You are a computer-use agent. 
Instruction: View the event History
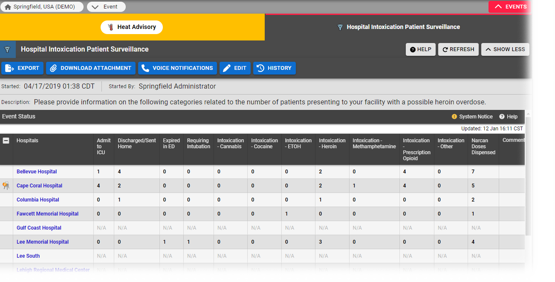pos(274,68)
